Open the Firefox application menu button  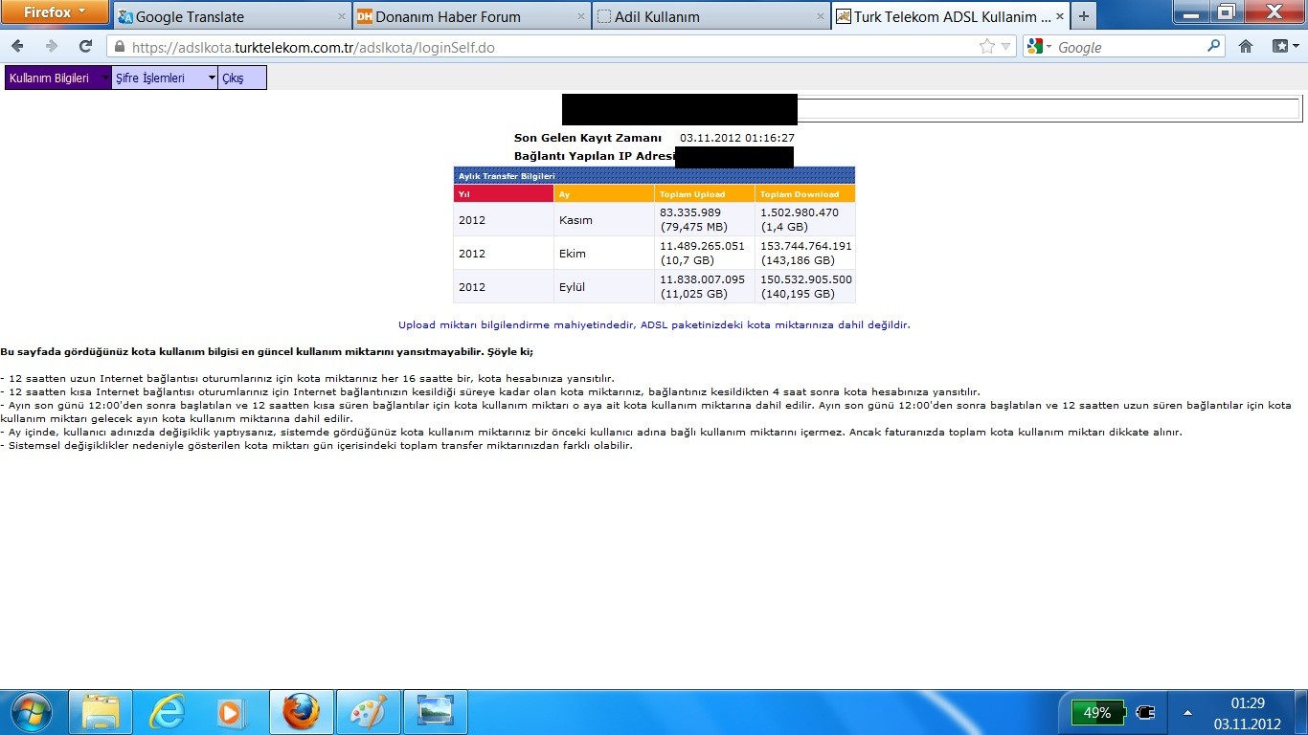(54, 12)
